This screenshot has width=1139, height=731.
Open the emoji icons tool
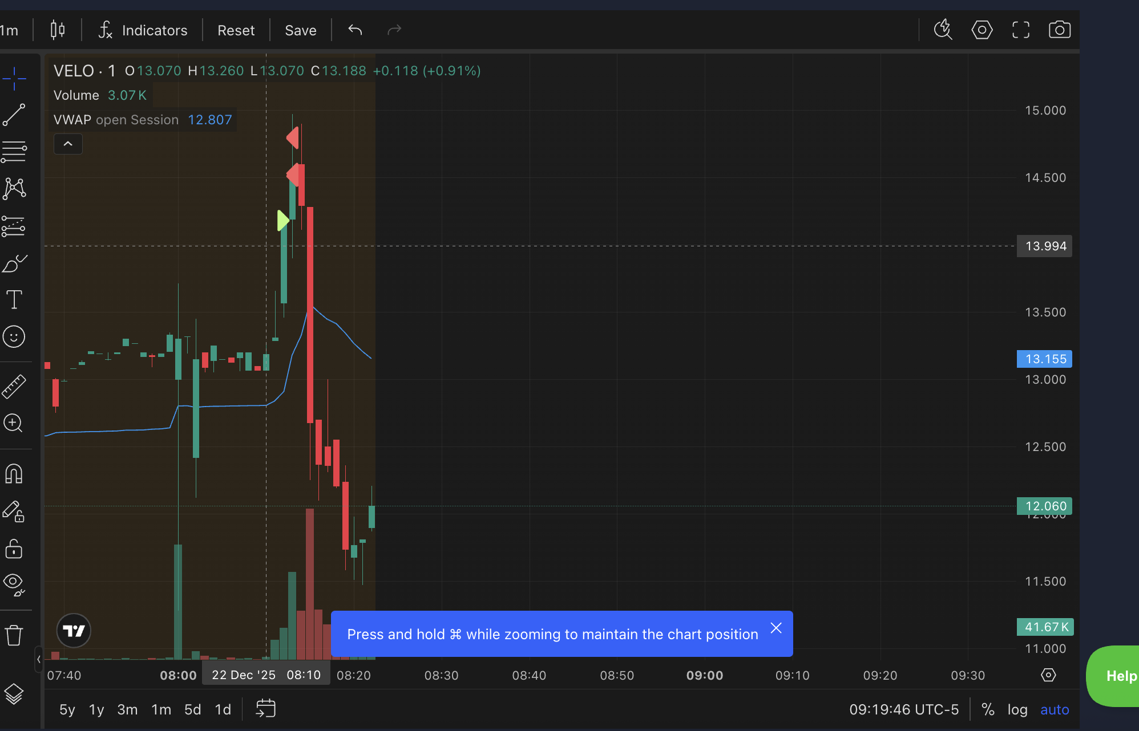[x=14, y=337]
